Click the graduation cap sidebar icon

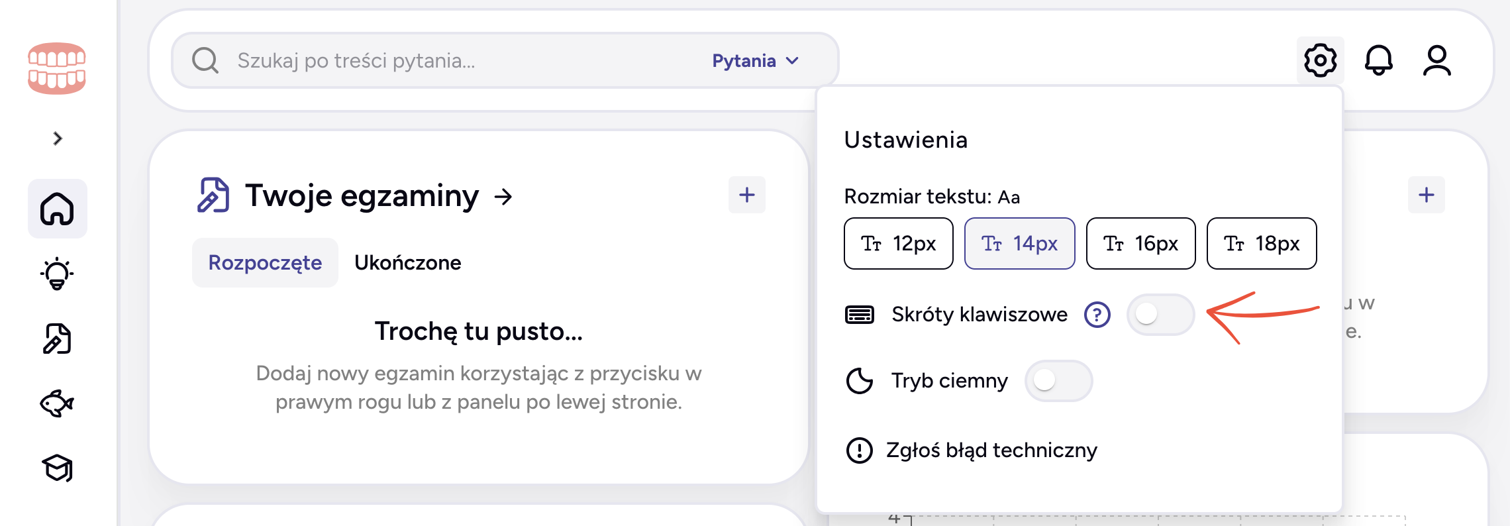(57, 468)
